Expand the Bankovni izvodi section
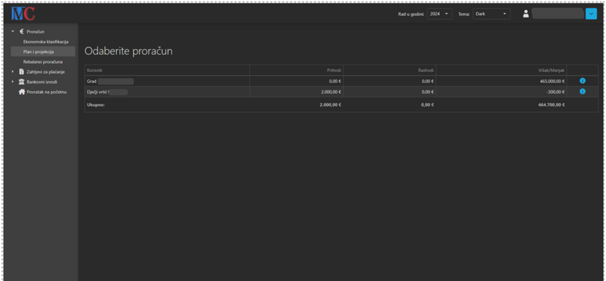Image resolution: width=606 pixels, height=281 pixels. click(13, 81)
